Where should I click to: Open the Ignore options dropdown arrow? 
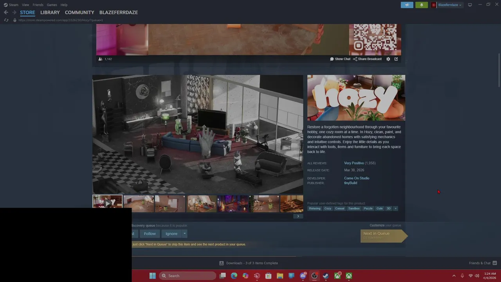184,234
